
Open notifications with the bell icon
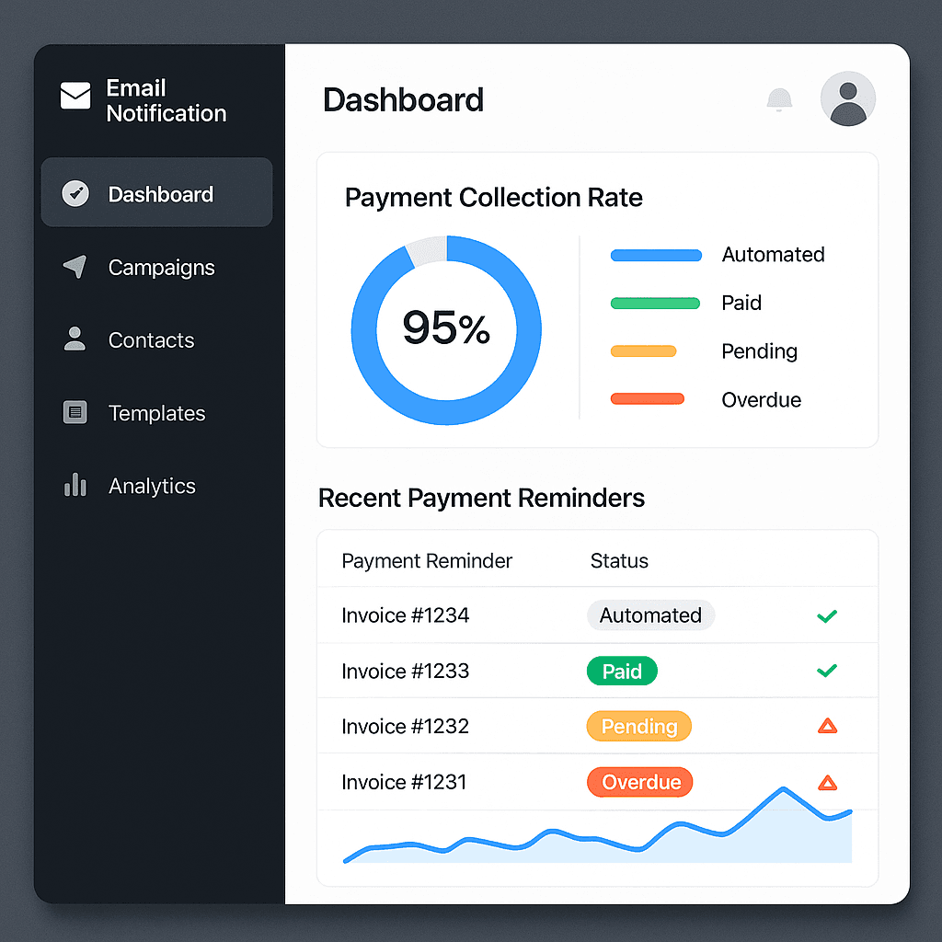(x=778, y=99)
